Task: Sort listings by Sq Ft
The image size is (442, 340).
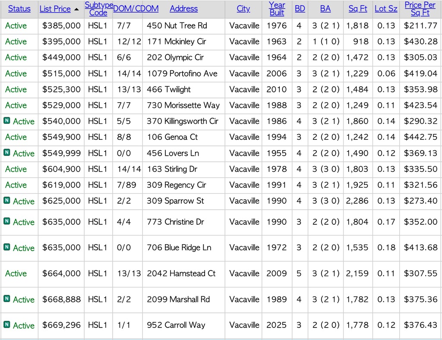Action: point(357,9)
